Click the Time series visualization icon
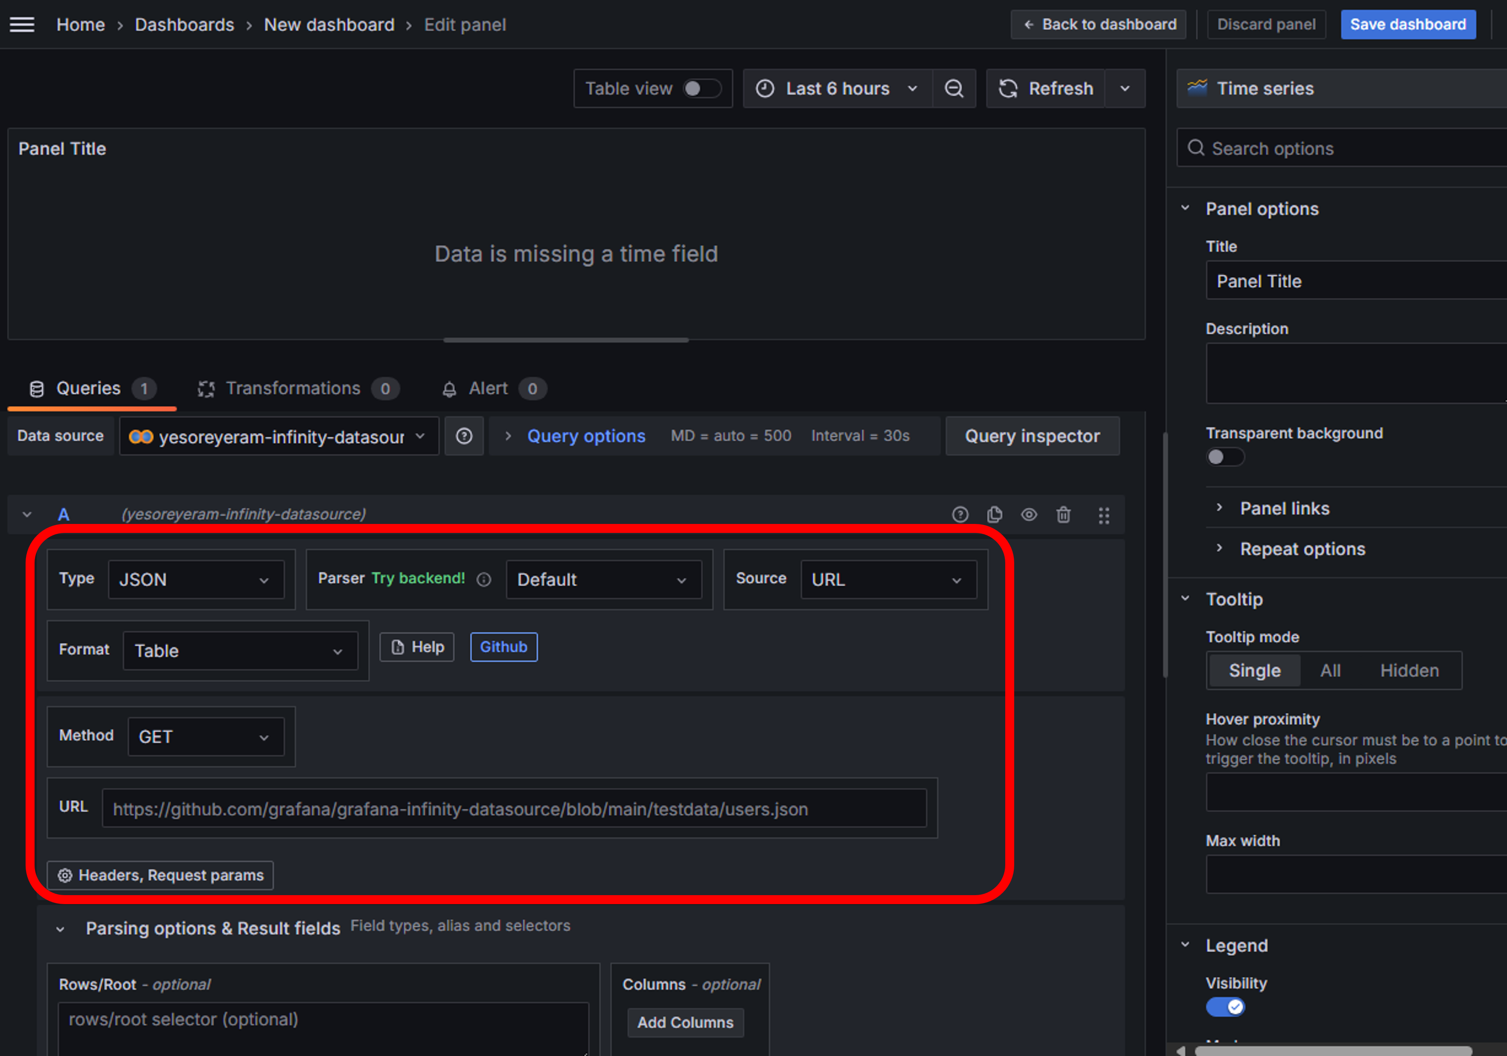Viewport: 1507px width, 1056px height. click(1197, 88)
